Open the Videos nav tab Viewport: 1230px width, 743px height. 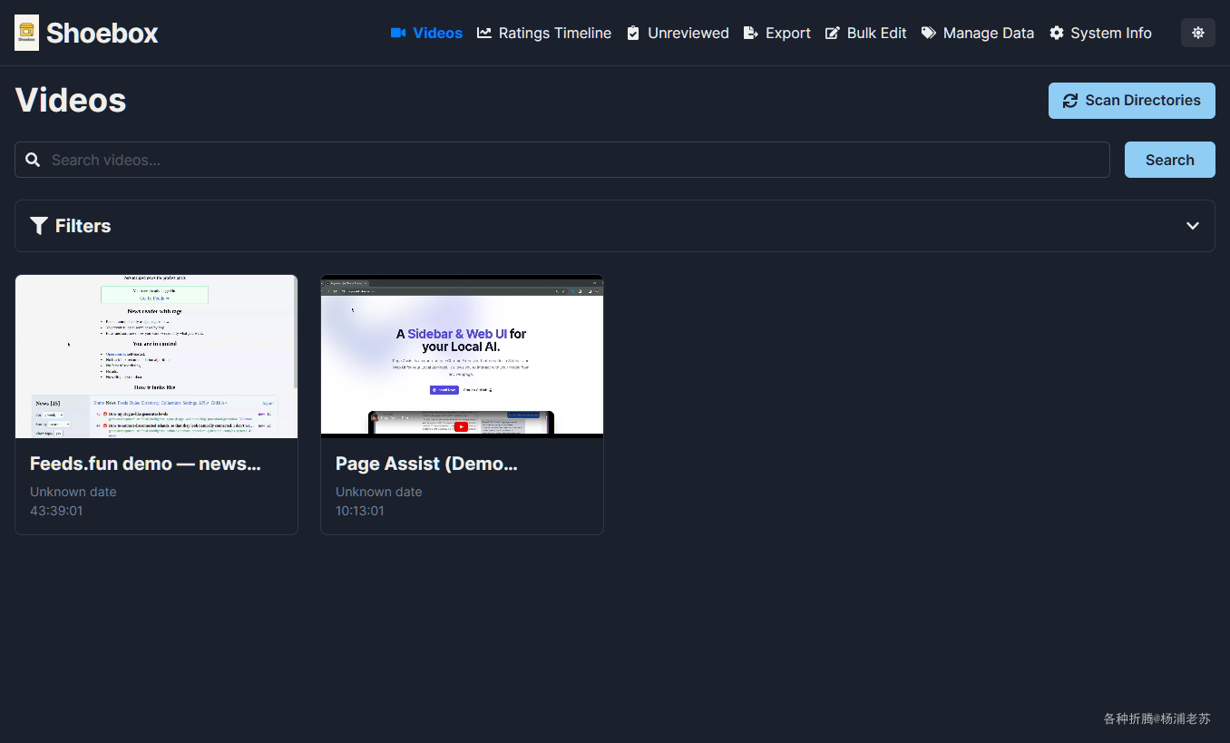point(426,33)
